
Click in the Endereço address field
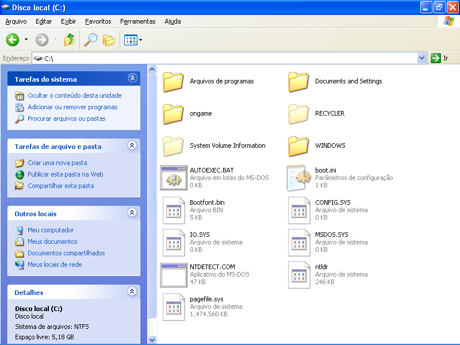(230, 58)
